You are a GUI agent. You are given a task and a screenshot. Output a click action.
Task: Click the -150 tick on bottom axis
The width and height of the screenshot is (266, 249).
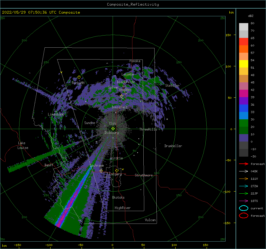click(17, 245)
